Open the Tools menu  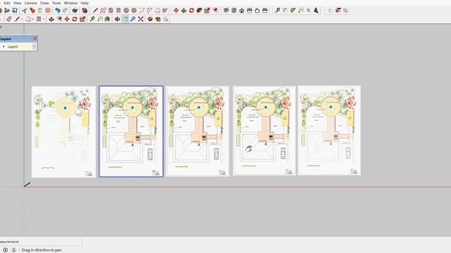pyautogui.click(x=56, y=3)
